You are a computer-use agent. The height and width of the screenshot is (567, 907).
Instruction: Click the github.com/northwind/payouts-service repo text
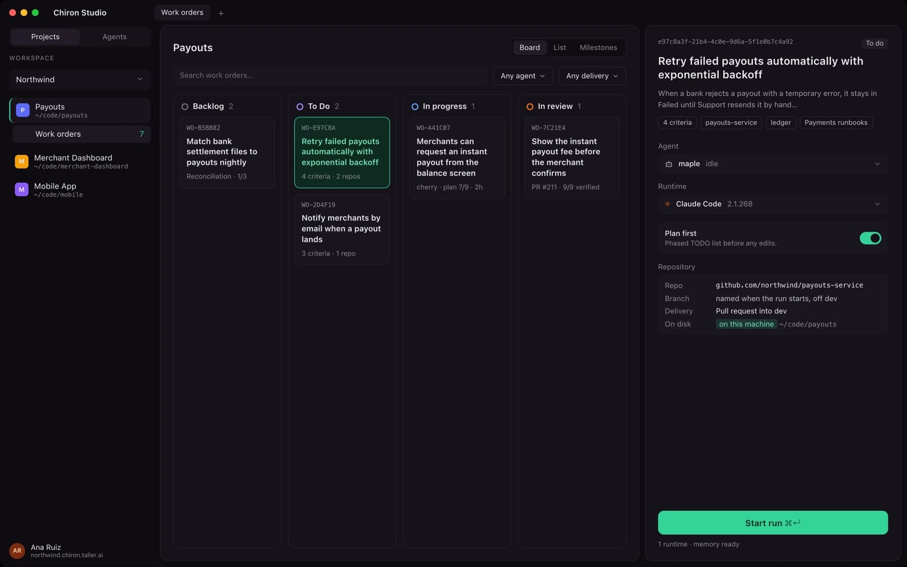(789, 285)
